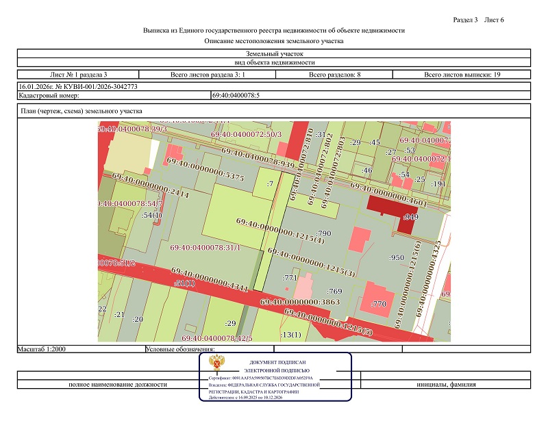Click the map label 69:40:0400078:31/1
The width and height of the screenshot is (548, 423).
[206, 247]
